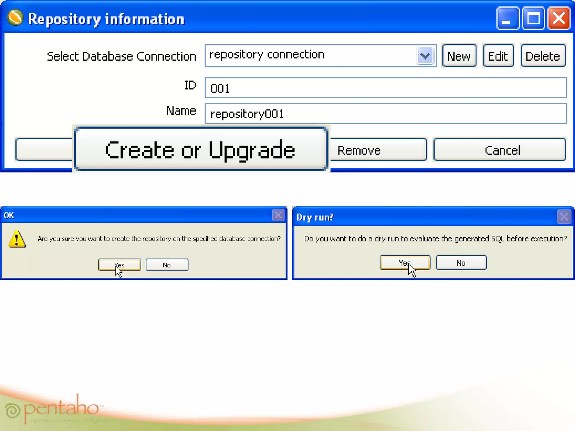The height and width of the screenshot is (431, 575).
Task: Choose No in Dry run dialog
Action: pos(461,263)
